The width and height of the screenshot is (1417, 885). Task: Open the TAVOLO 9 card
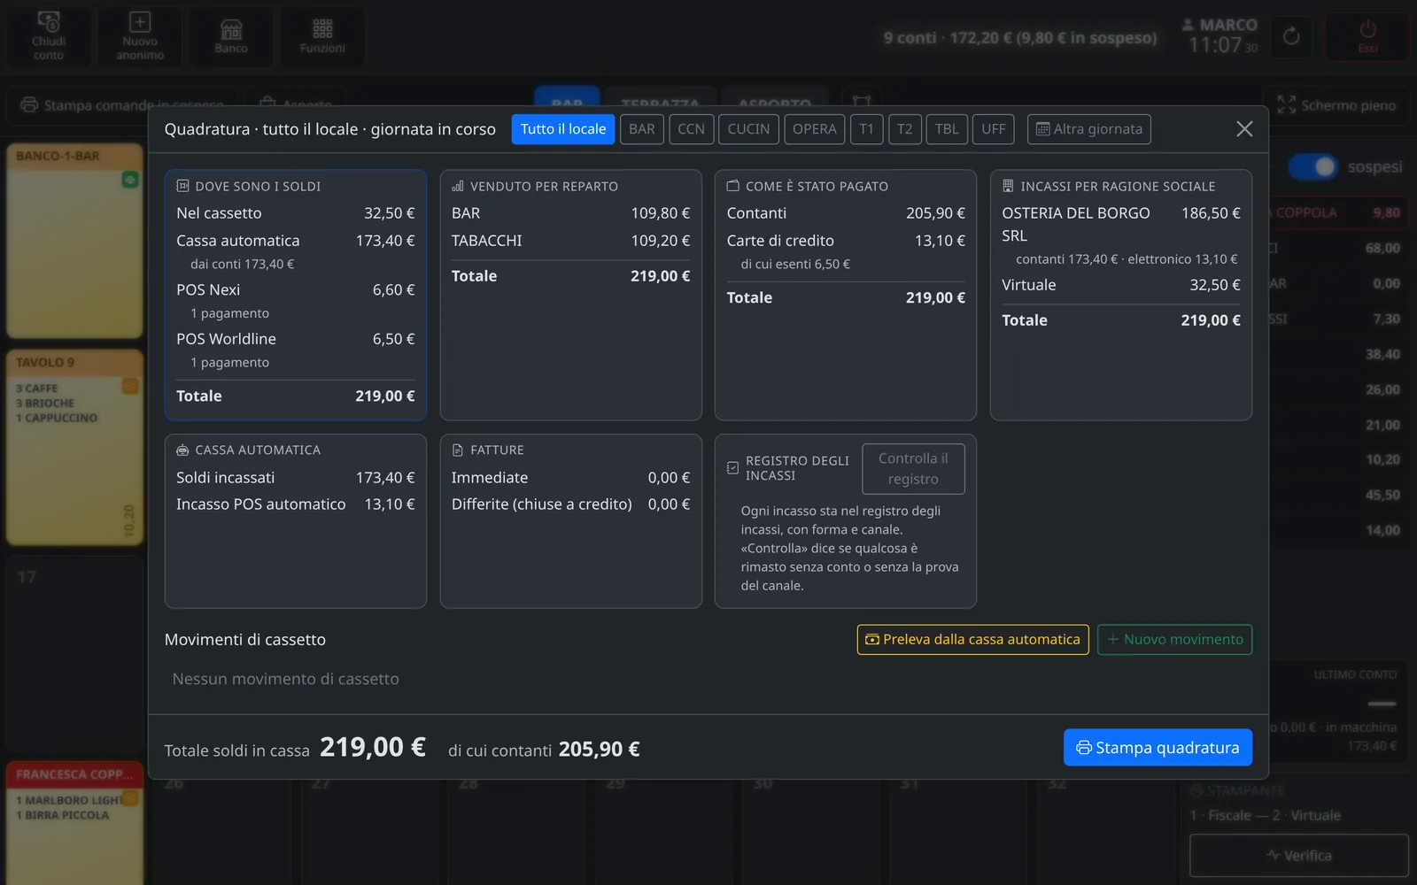point(75,447)
